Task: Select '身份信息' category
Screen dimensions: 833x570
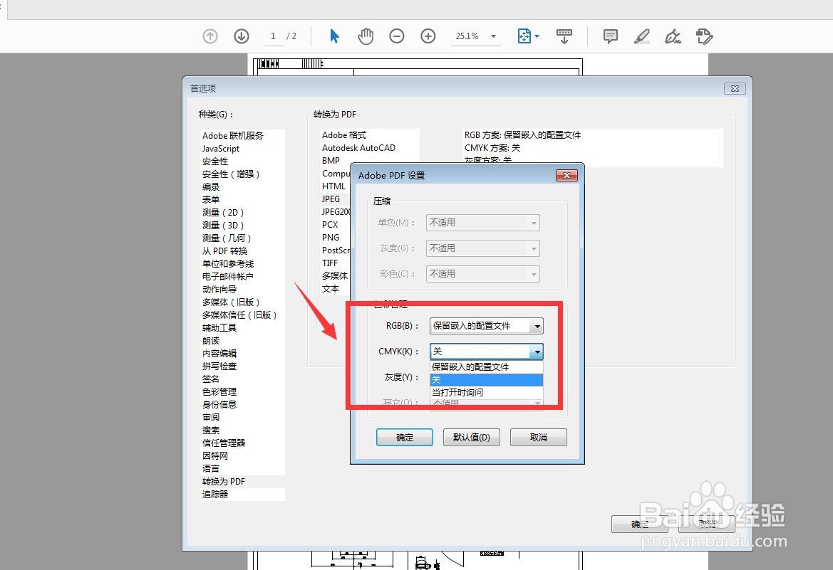Action: 219,404
